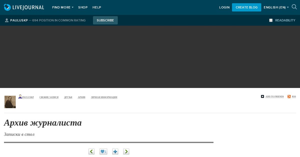
Task: Open the PAULUSKP username in header bar
Action: [x=19, y=20]
